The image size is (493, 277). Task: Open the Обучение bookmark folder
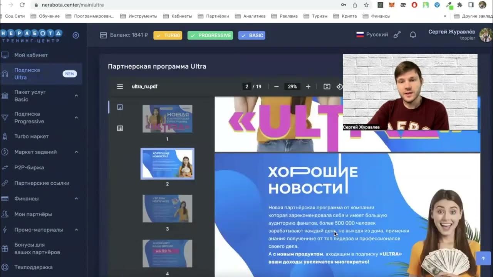[45, 16]
